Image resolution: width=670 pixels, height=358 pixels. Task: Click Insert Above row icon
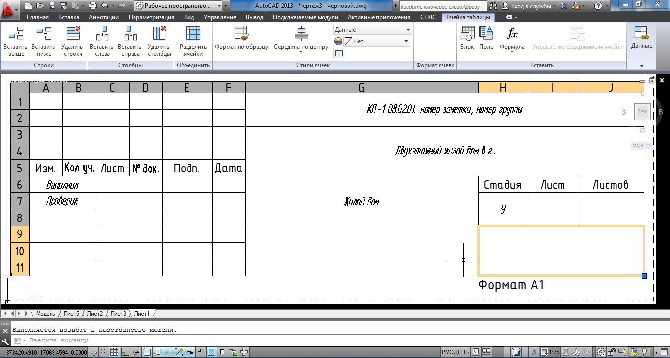[16, 34]
